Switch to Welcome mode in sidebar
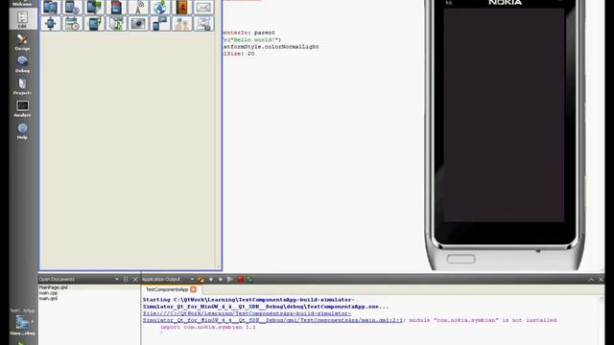Screen dimensions: 614x345 22,3
